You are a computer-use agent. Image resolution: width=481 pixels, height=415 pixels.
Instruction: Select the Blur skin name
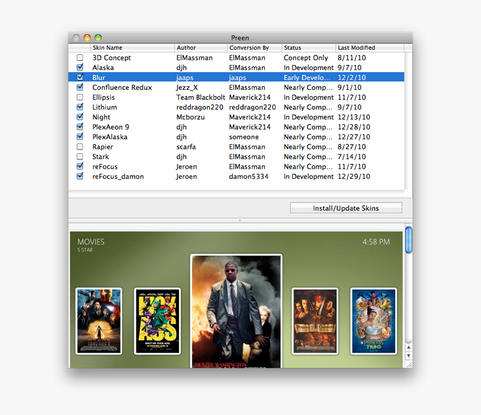pyautogui.click(x=99, y=78)
